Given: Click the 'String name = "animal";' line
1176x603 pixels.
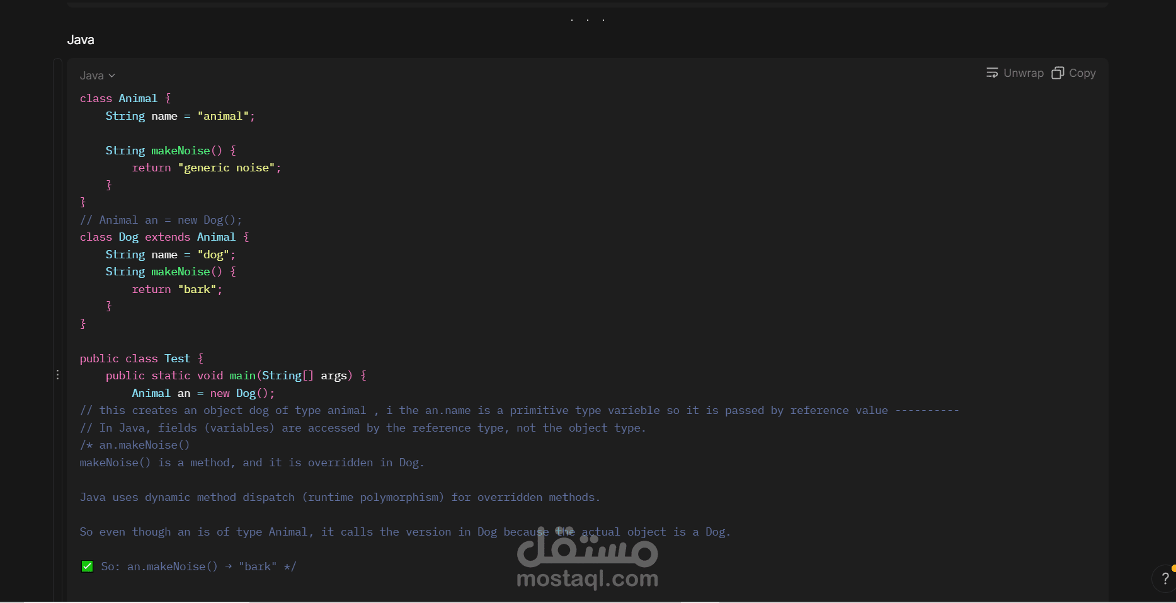Looking at the screenshot, I should pyautogui.click(x=180, y=116).
